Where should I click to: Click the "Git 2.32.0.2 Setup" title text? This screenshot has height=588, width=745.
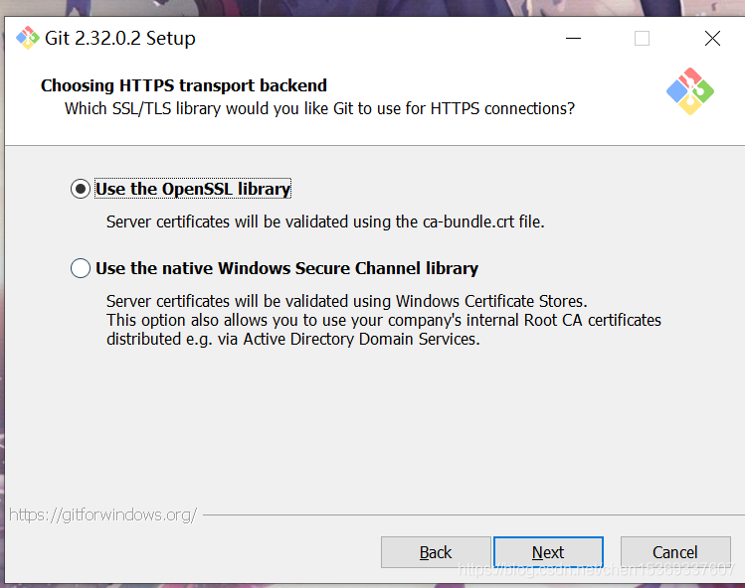tap(120, 39)
